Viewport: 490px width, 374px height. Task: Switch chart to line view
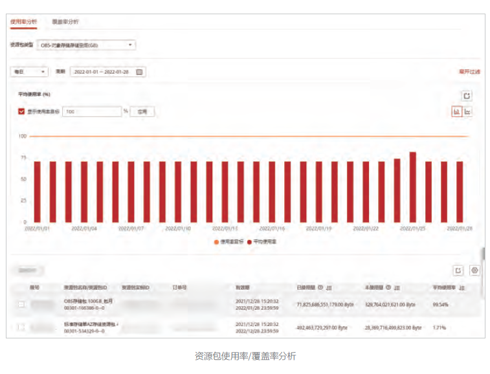coord(467,111)
